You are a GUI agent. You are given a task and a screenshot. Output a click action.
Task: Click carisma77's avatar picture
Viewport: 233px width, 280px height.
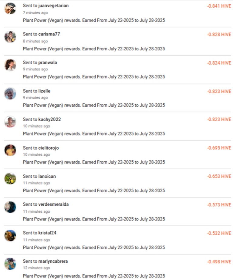tap(10, 37)
